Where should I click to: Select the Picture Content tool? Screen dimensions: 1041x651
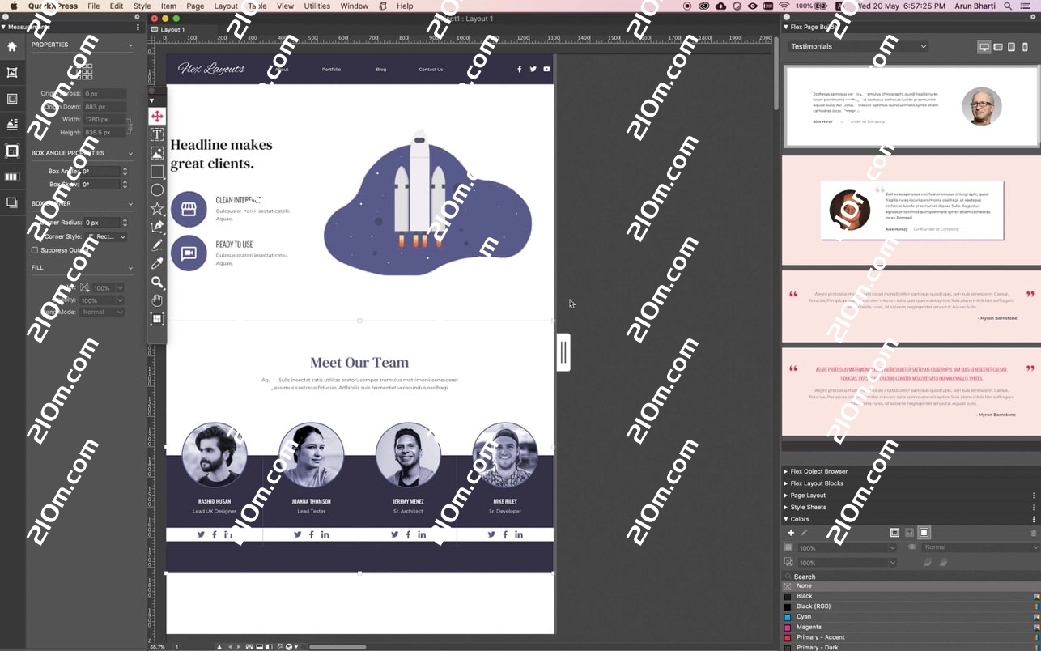coord(157,153)
